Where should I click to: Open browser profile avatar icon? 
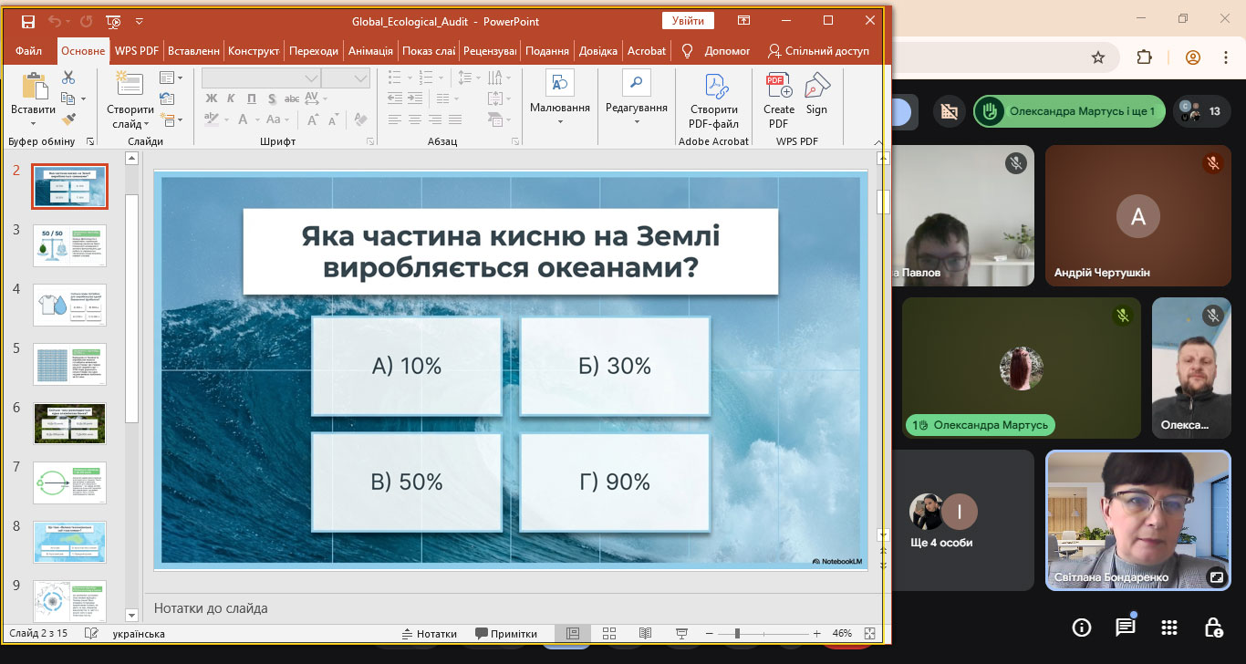coord(1193,57)
